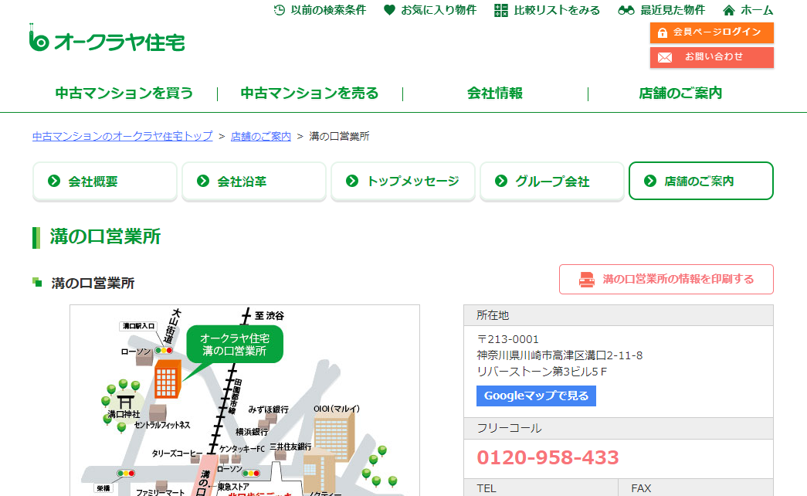Click the envelope icon on contact button
Image resolution: width=807 pixels, height=496 pixels.
coord(664,57)
